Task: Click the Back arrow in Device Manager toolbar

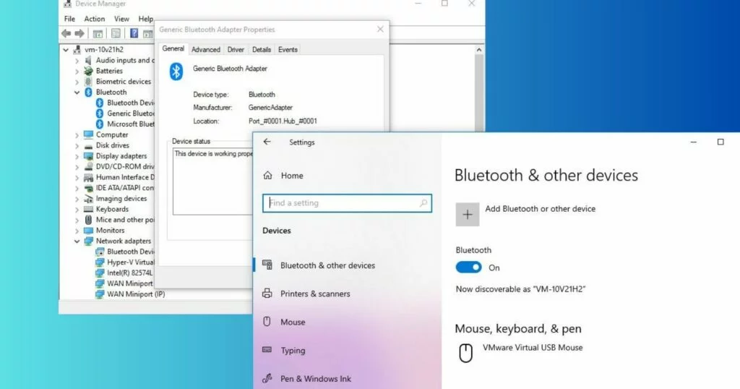Action: click(x=66, y=33)
